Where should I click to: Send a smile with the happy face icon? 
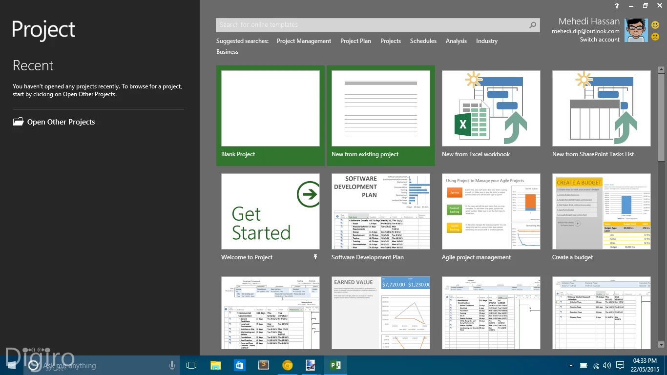[655, 25]
